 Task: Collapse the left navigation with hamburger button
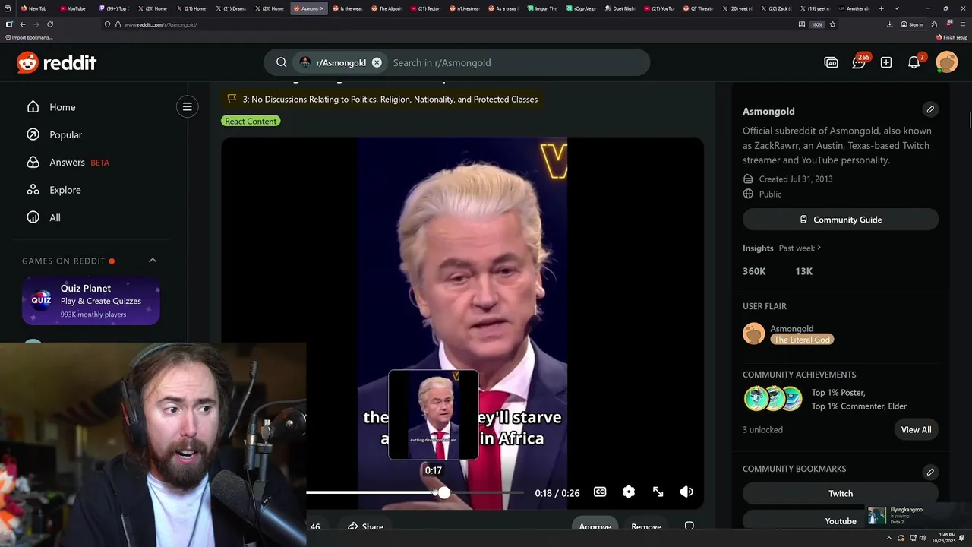(187, 106)
